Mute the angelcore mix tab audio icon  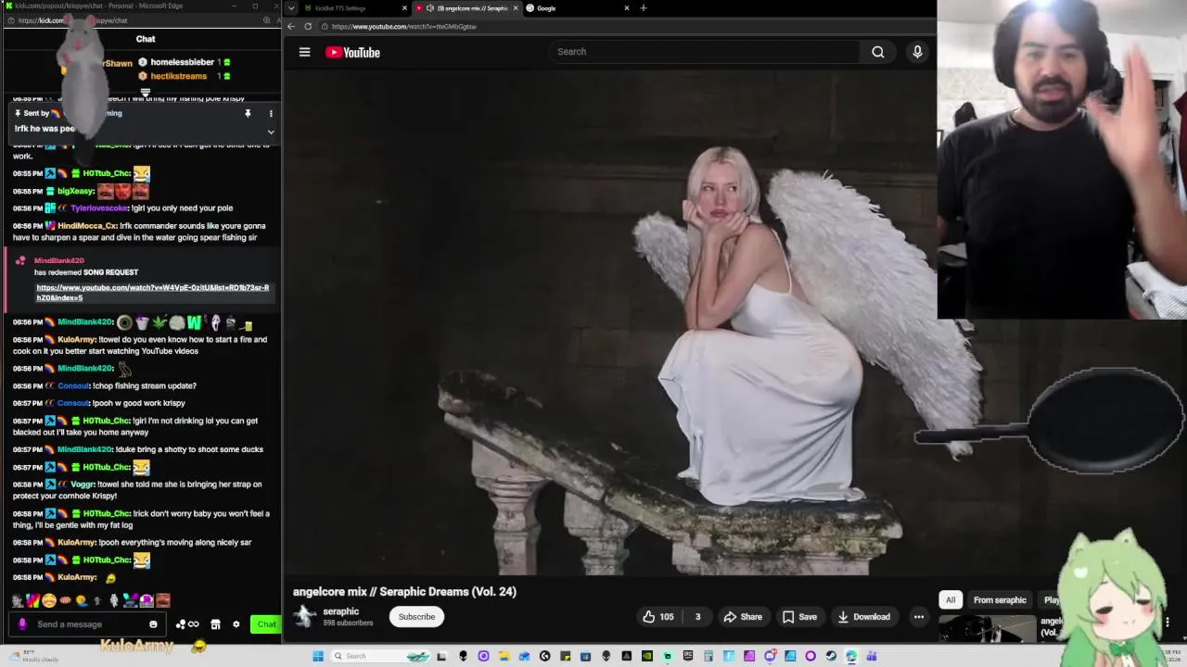pos(429,8)
